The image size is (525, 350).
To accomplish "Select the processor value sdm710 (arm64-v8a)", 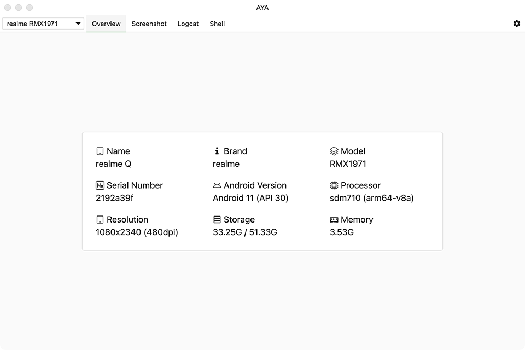I will point(372,199).
